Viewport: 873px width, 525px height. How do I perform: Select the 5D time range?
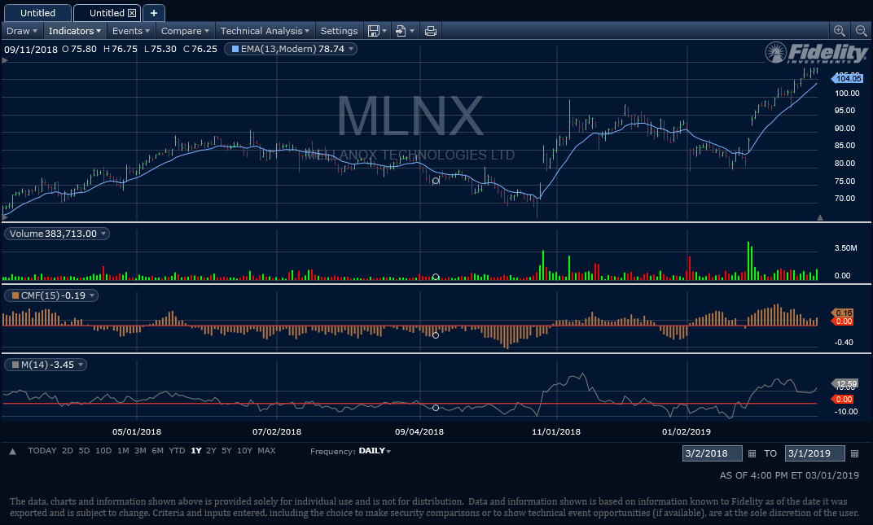point(84,451)
